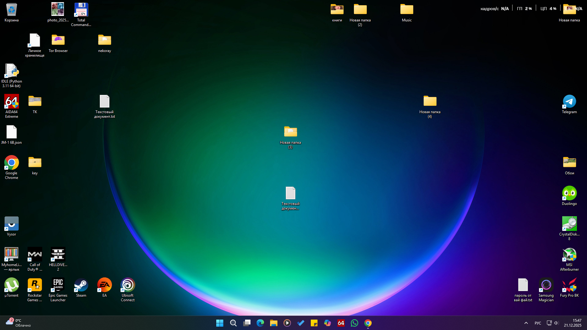Image resolution: width=587 pixels, height=330 pixels.
Task: Click the кадров/с N/A overlay readout
Action: (495, 9)
